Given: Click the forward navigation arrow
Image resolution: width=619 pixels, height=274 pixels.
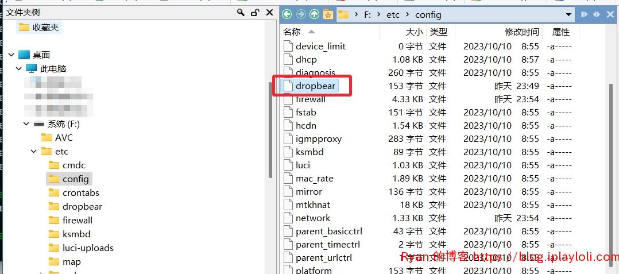Looking at the screenshot, I should (x=301, y=14).
